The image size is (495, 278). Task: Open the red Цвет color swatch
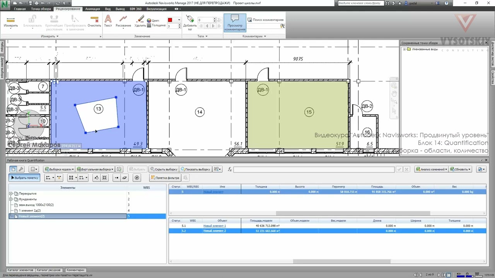(170, 20)
